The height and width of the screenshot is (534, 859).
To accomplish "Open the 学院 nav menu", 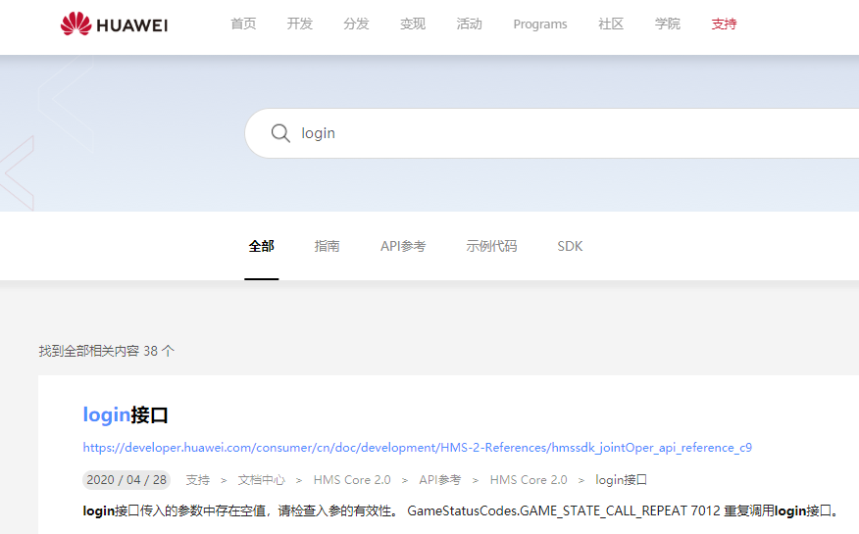I will tap(667, 24).
